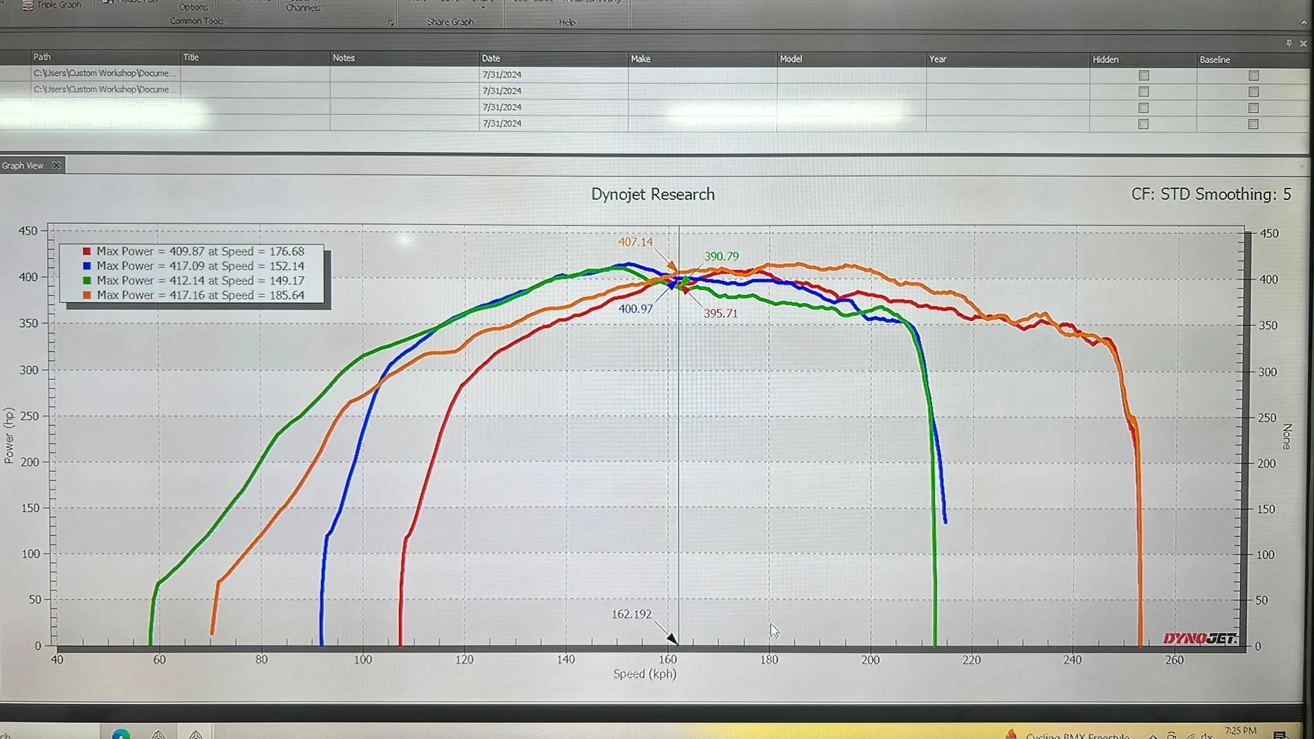The height and width of the screenshot is (739, 1314).
Task: Toggle Hidden checkbox for the second run
Action: (1143, 91)
